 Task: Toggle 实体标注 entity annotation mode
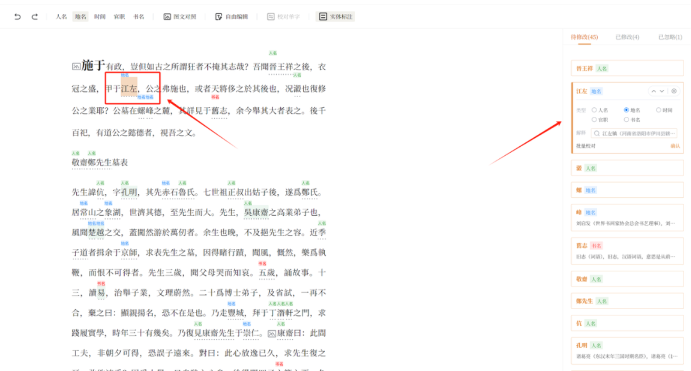336,17
